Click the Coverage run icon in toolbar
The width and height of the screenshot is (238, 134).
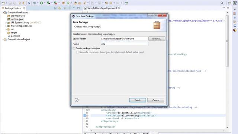(48, 3)
